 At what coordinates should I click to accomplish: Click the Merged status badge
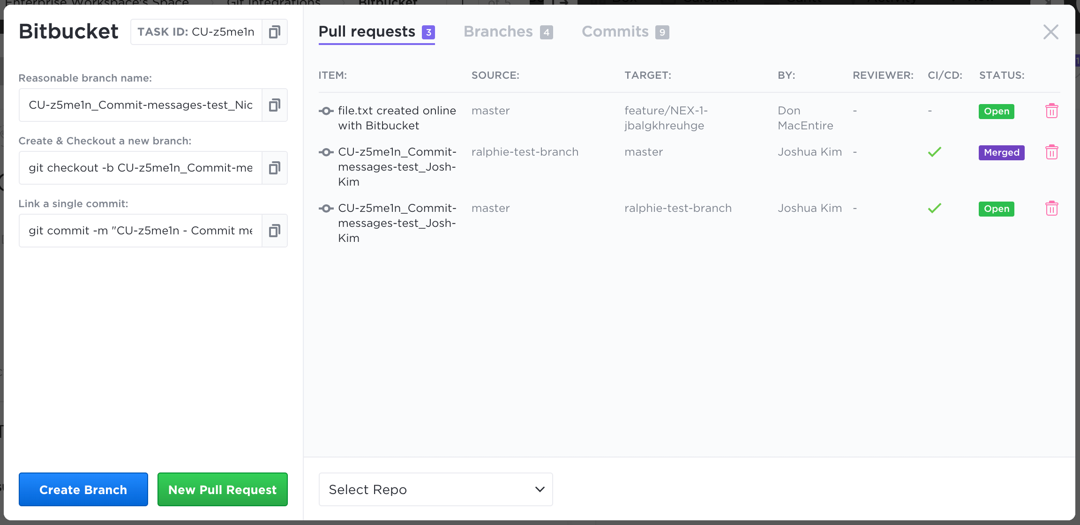1001,152
